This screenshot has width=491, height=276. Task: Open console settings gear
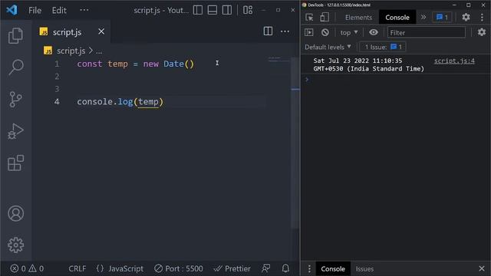point(482,32)
